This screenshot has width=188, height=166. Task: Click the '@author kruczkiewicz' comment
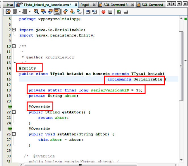point(50,57)
